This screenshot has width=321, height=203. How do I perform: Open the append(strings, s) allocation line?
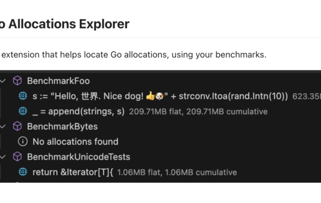tap(79, 112)
